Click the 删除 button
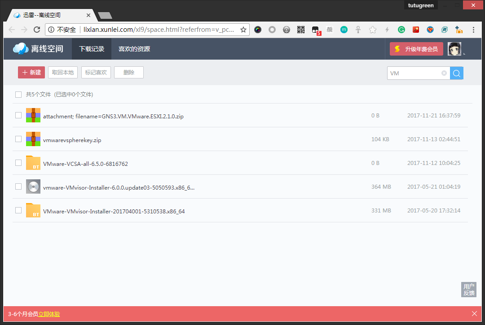 click(x=129, y=73)
